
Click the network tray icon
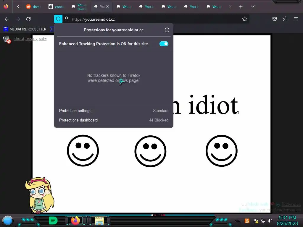tap(263, 220)
